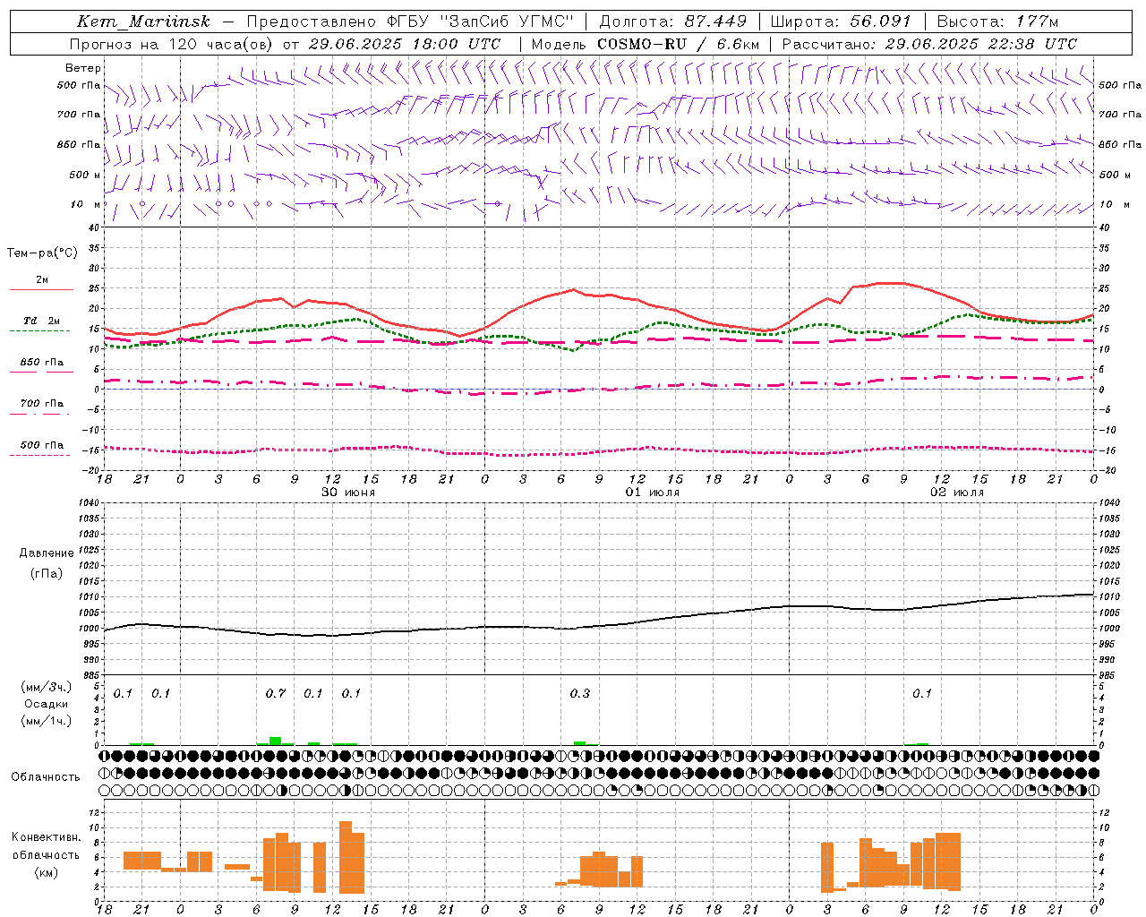Click the date label 30 июня under temperature chart

(x=348, y=493)
